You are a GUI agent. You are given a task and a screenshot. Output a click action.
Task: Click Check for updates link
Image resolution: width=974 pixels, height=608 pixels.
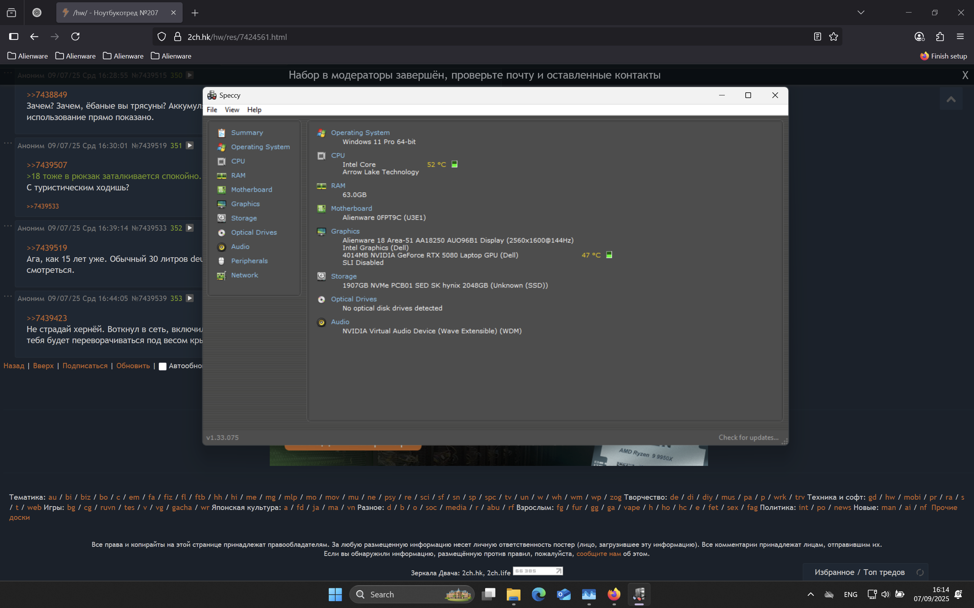click(748, 437)
